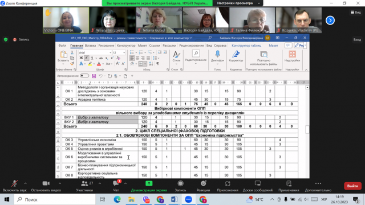The width and height of the screenshot is (365, 205).
Task: Click the Word Save floppy disk icon
Action: coord(94,76)
